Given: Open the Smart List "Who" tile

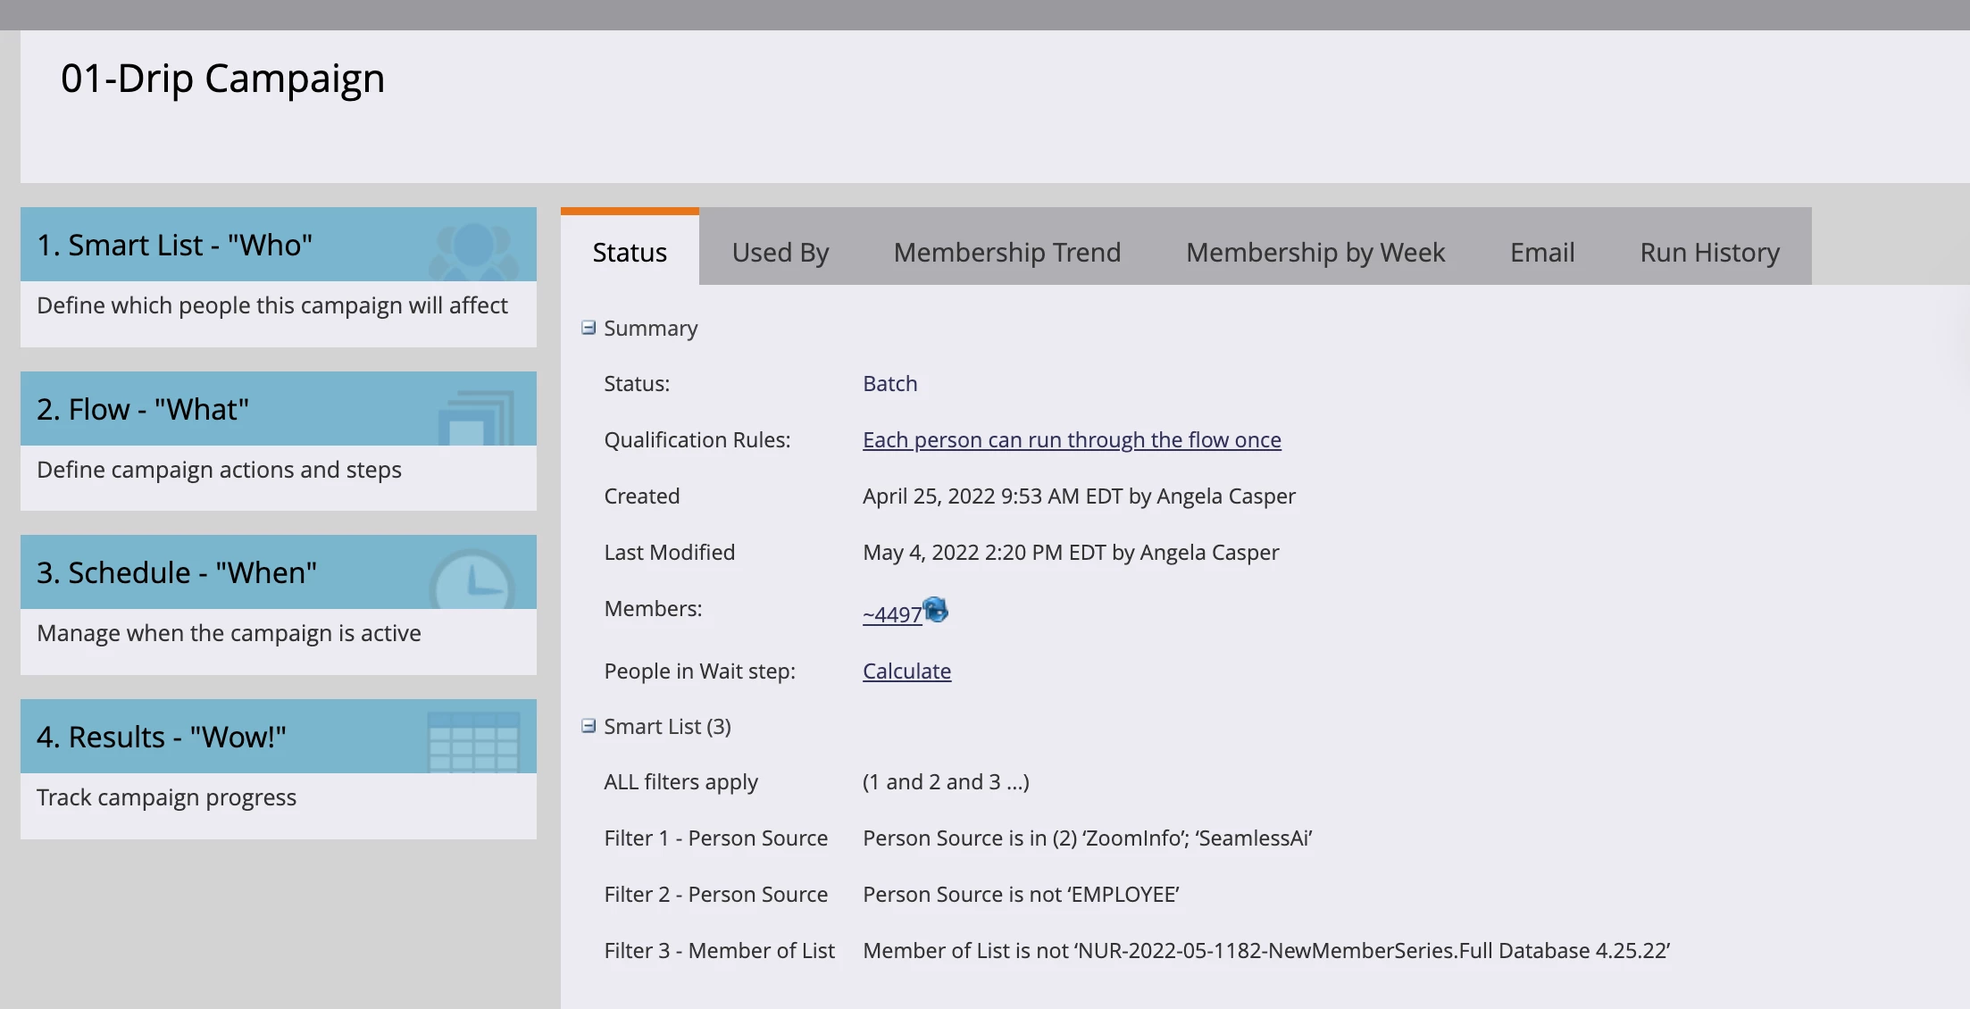Looking at the screenshot, I should tap(174, 245).
